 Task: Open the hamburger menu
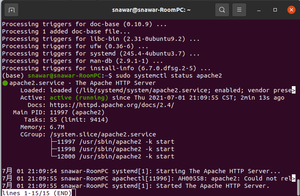[x=239, y=10]
